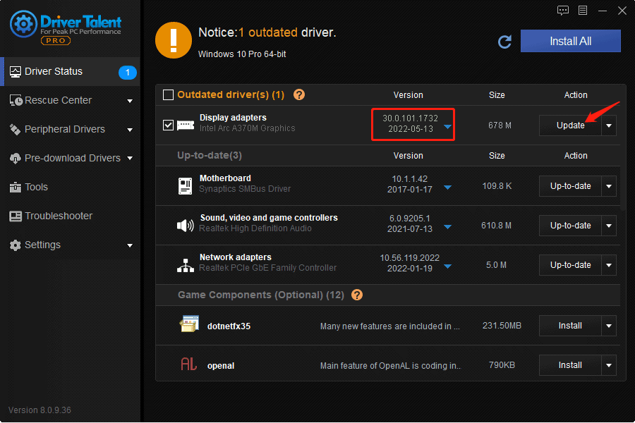This screenshot has height=423, width=635.
Task: Uncheck the Display adapters driver checkbox
Action: (168, 125)
